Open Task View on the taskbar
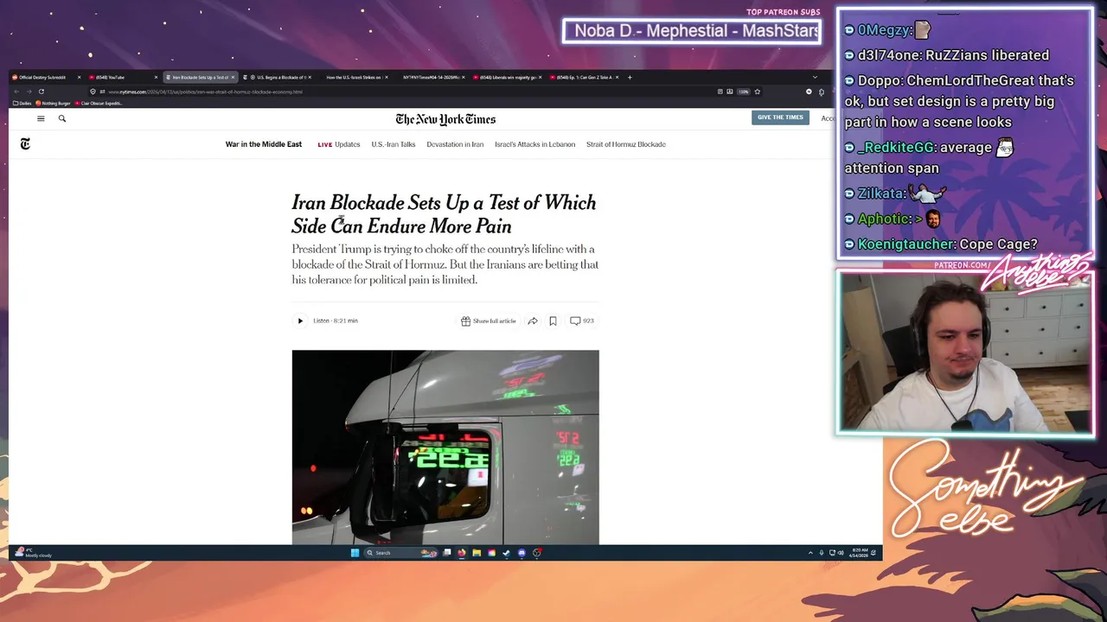 click(446, 553)
